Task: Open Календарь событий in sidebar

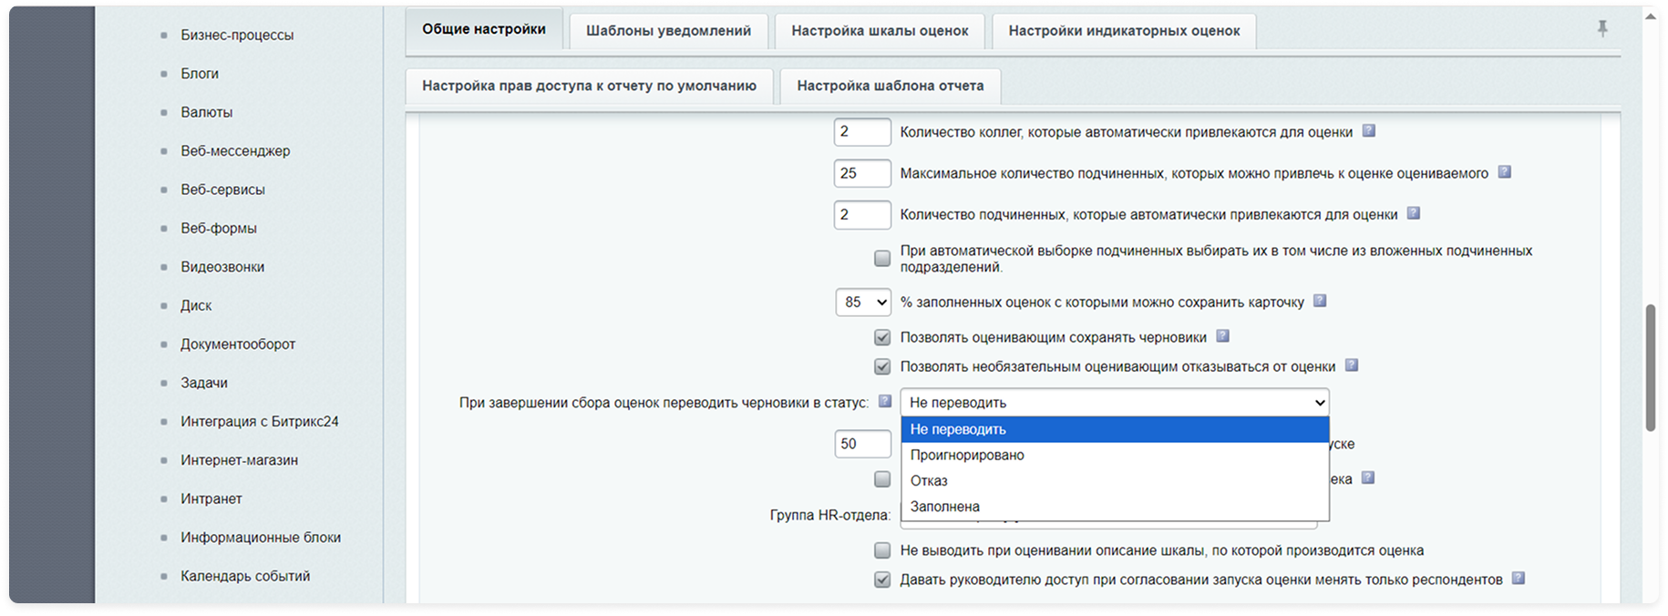Action: point(245,576)
